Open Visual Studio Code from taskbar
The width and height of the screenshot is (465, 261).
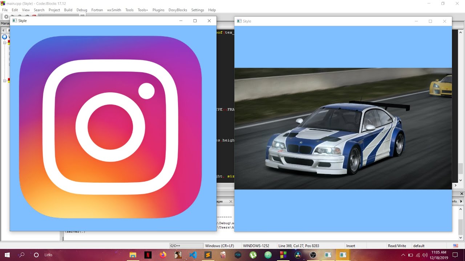(193, 255)
